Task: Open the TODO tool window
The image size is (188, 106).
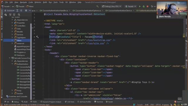Action: coord(33,102)
